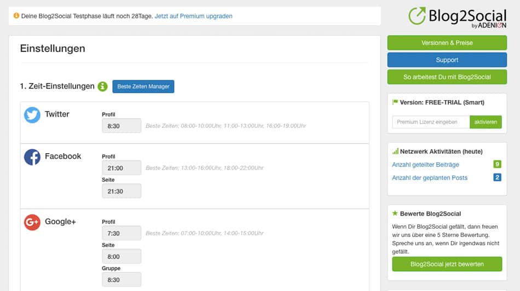Click Blog2Social jetzt bewerten button
Viewport: 520px width, 291px height.
tap(447, 264)
